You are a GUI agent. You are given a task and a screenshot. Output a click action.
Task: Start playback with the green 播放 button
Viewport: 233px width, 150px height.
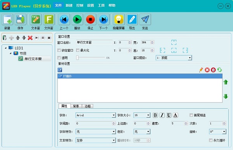77,19
